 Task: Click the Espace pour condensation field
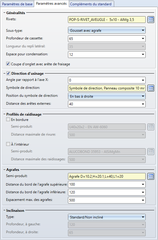107,54
